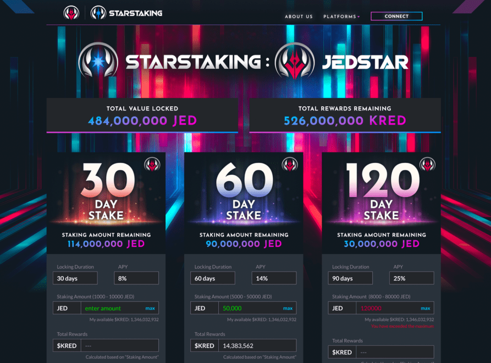Click total rewards field showing 14,383,562
This screenshot has height=363, width=491.
[x=257, y=346]
